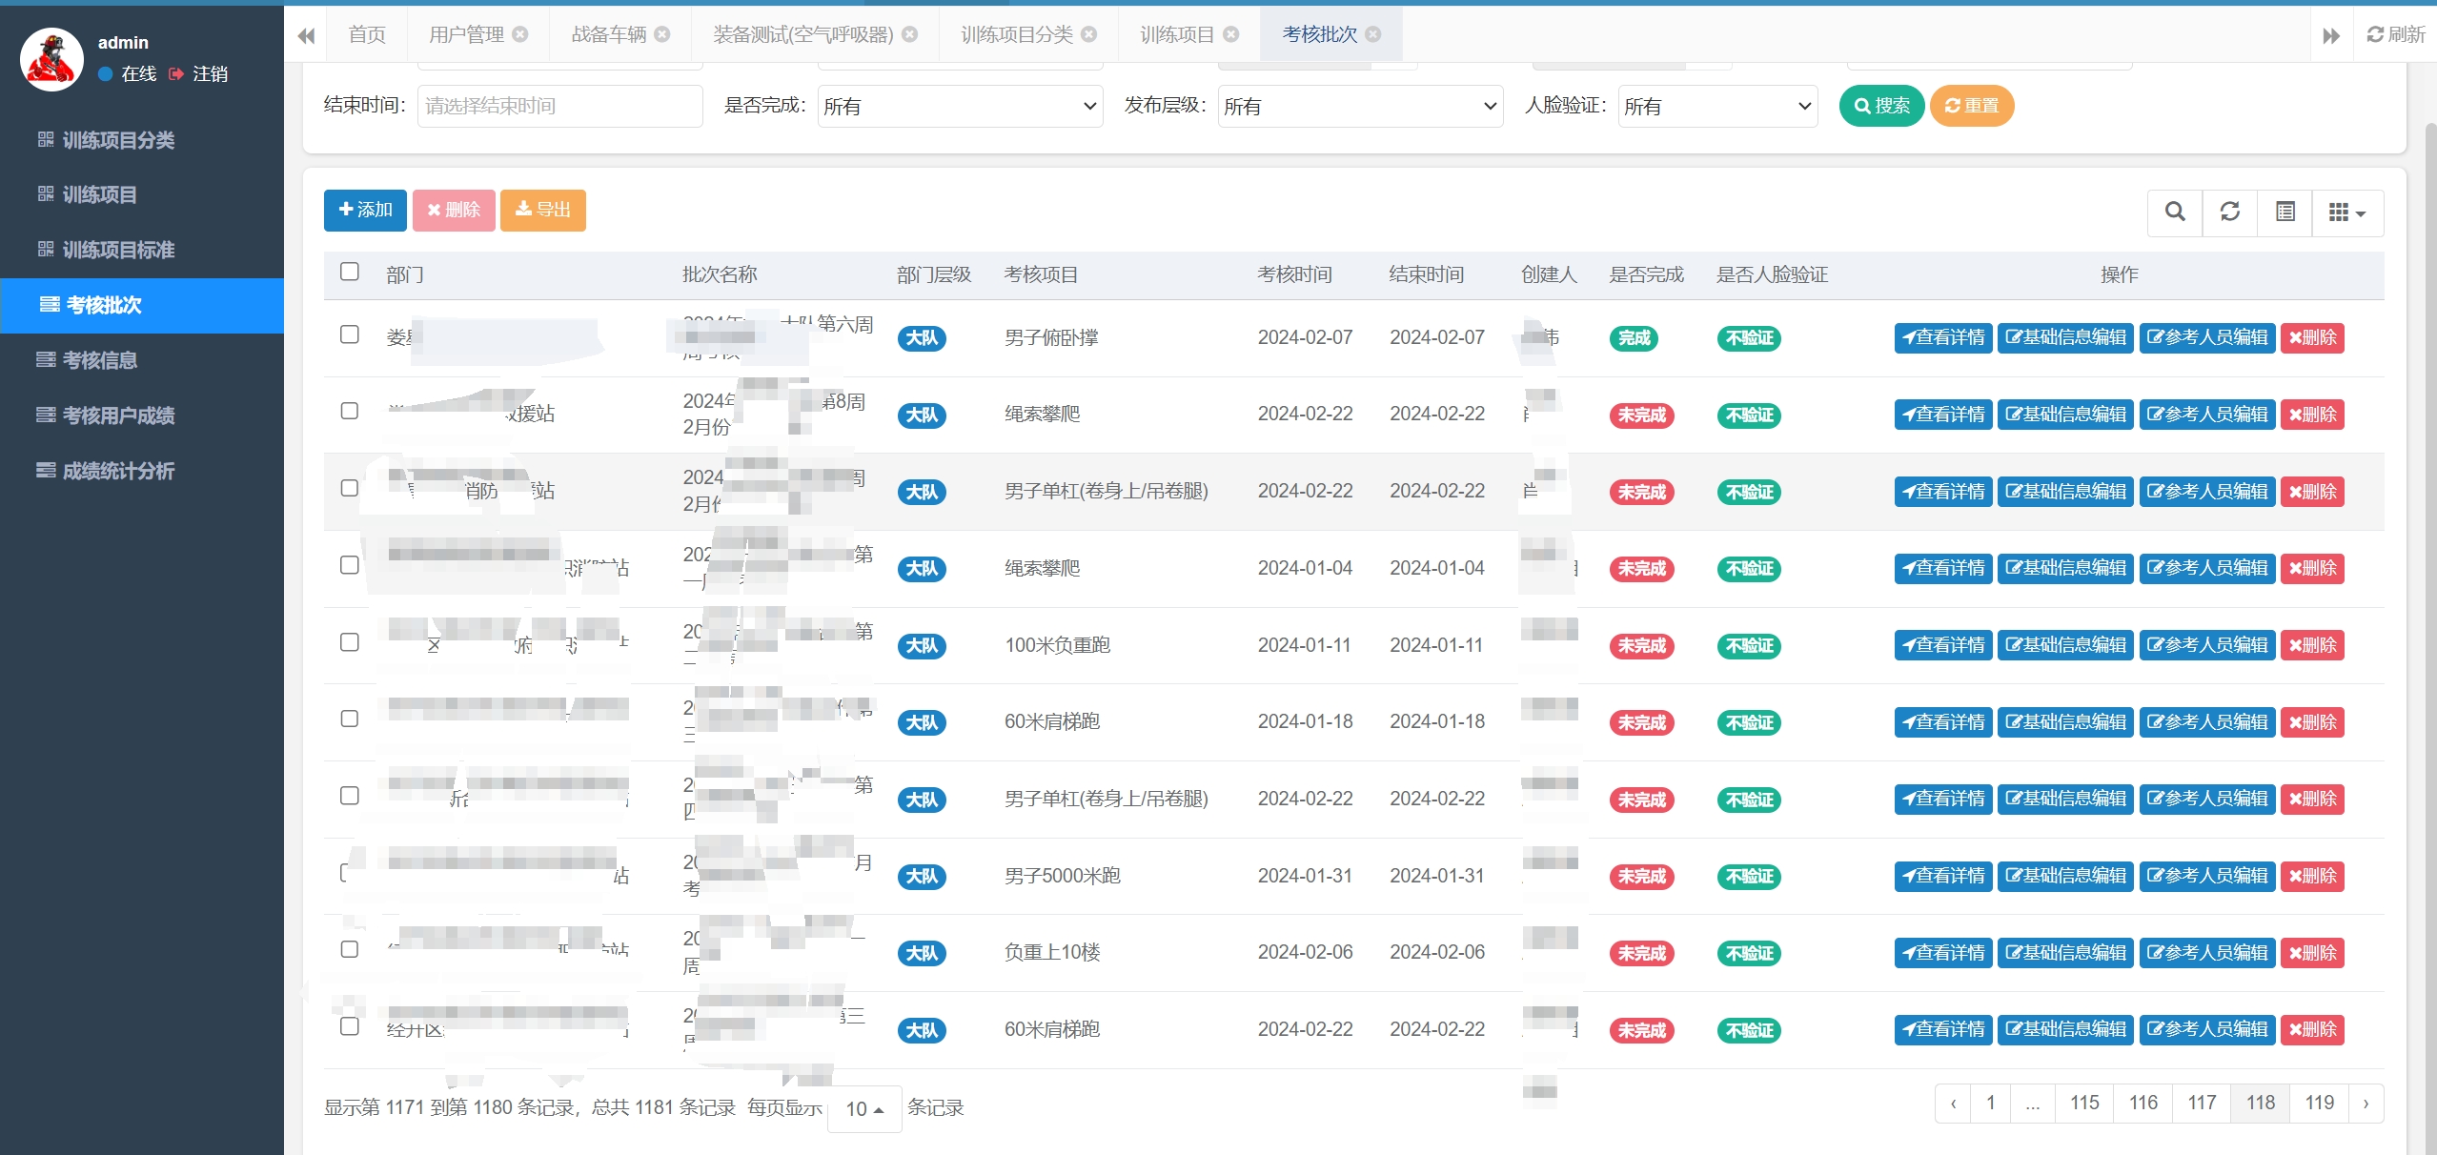Click next page arrow in pagination

click(x=2366, y=1104)
